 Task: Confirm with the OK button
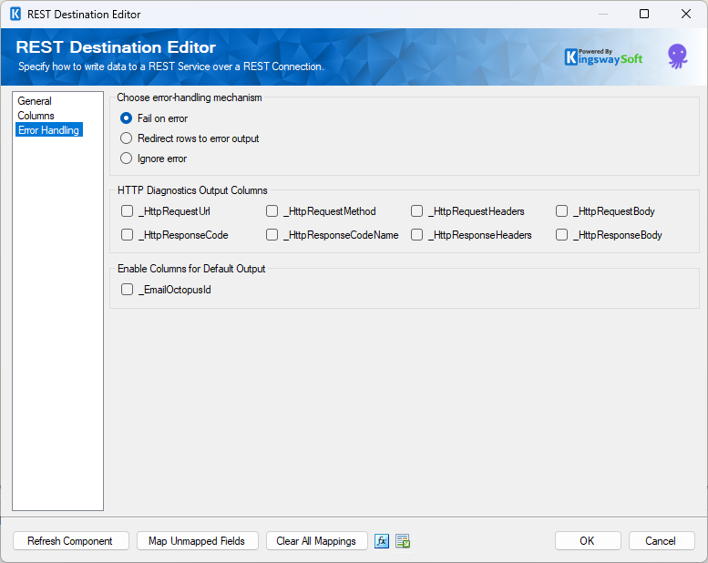pos(588,541)
